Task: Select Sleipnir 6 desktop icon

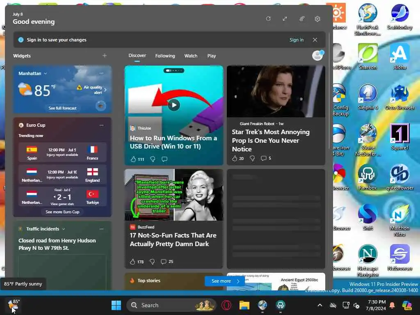Action: [367, 97]
